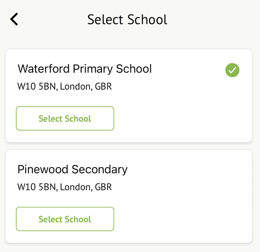Screen dimensions: 260x252
Task: Click the green checkmark on Waterford card
Action: [x=232, y=70]
